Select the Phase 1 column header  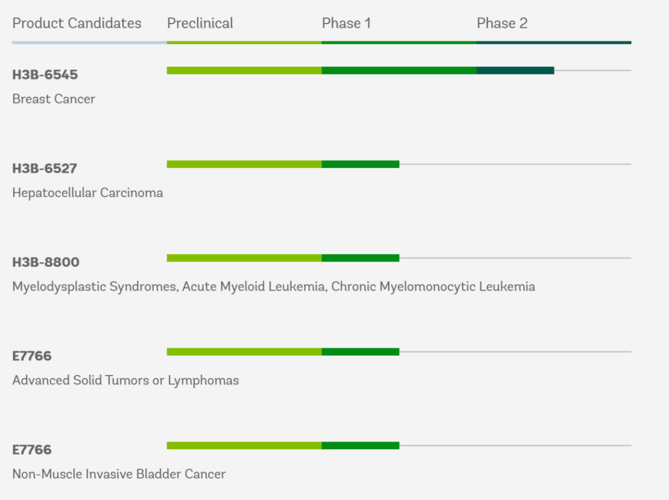[346, 24]
